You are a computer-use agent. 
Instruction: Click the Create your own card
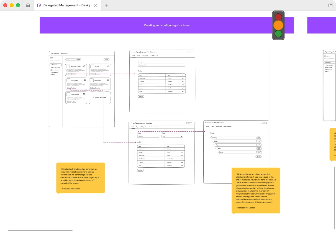pos(100,98)
